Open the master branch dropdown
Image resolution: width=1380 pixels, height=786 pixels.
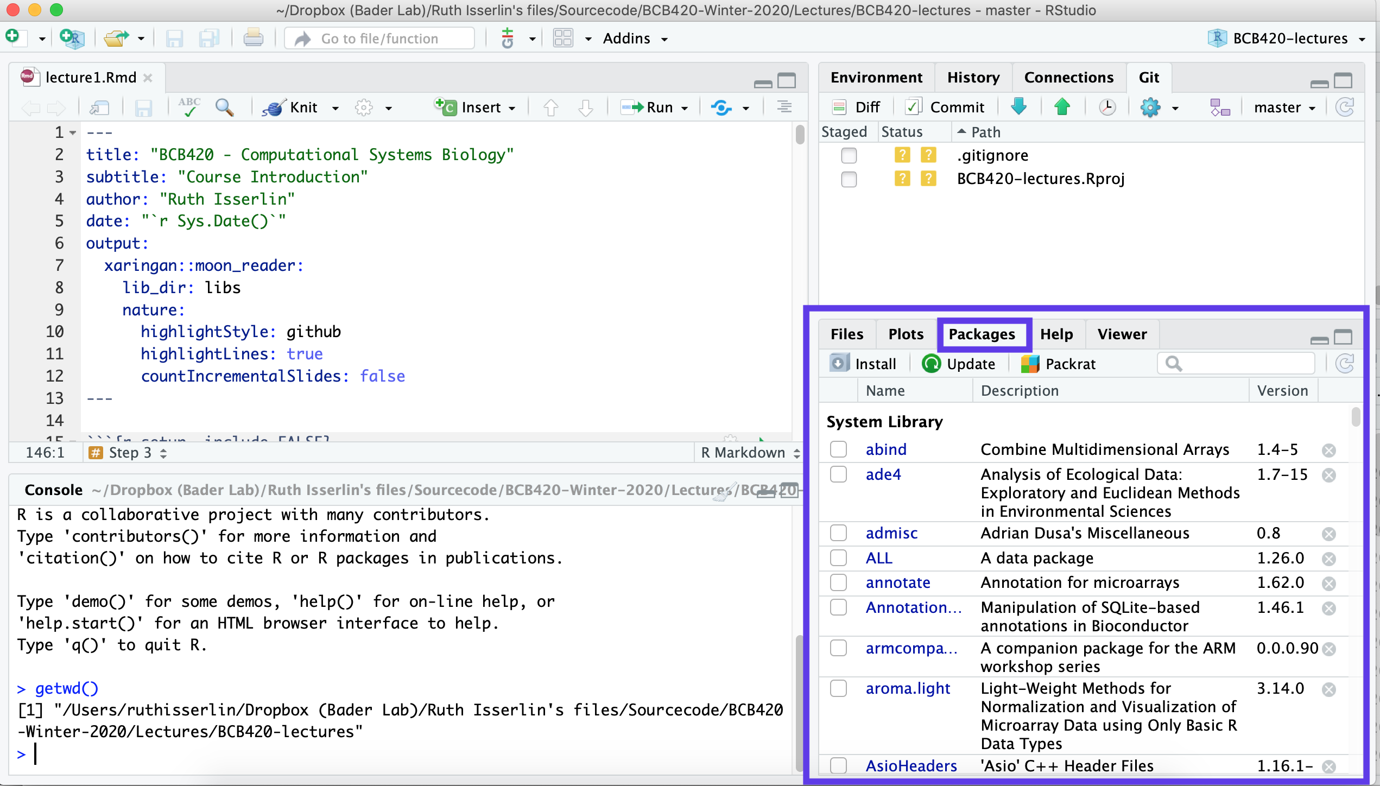(1284, 107)
